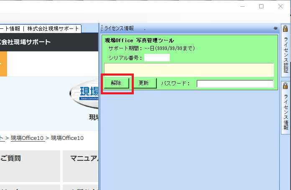Toggle the pin icon of ライセンス情報 panel
Viewport: 291px width, 190px height.
click(275, 28)
